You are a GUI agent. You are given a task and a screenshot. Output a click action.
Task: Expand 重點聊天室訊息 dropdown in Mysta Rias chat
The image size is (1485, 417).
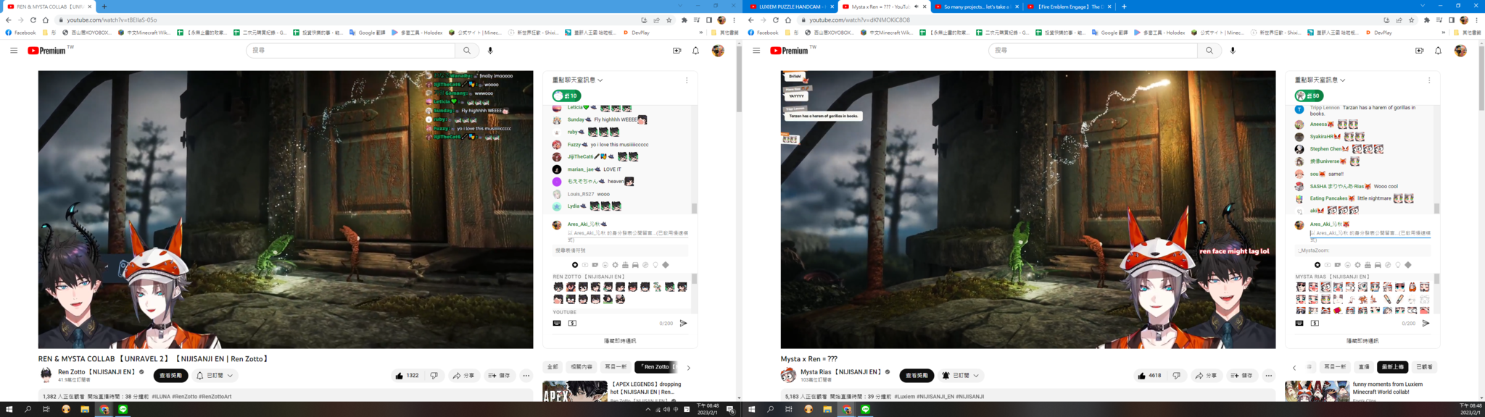coord(1320,80)
